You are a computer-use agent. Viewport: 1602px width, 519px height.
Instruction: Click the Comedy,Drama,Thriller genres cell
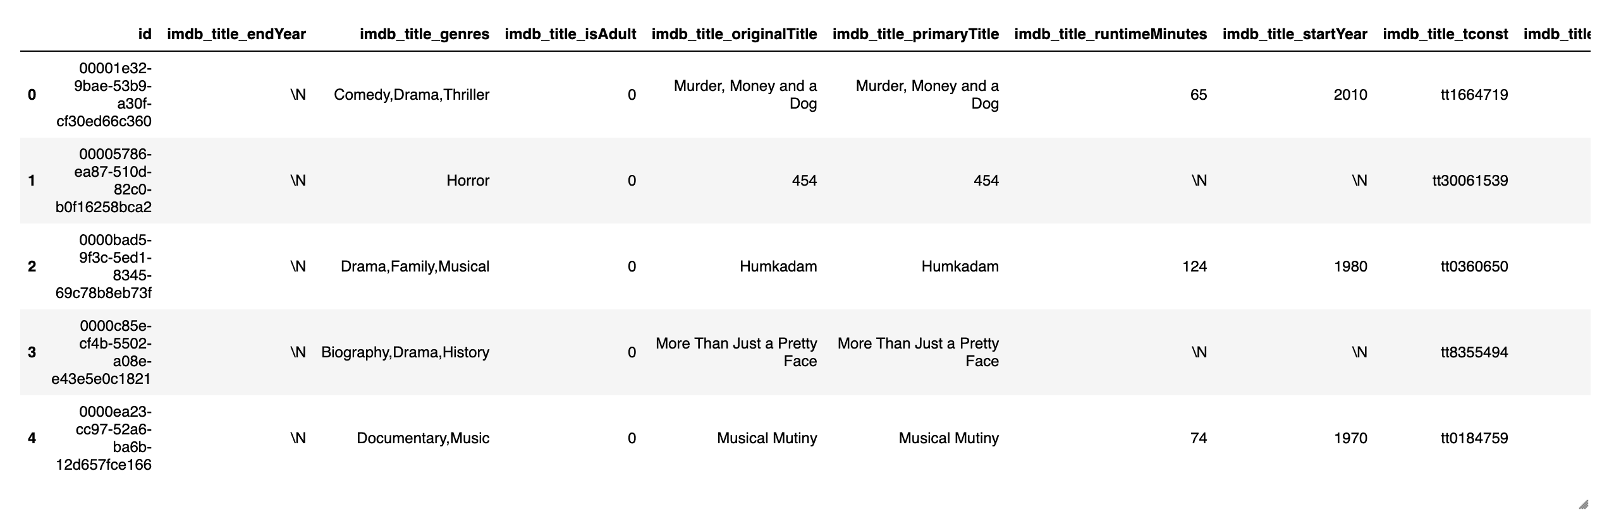412,95
